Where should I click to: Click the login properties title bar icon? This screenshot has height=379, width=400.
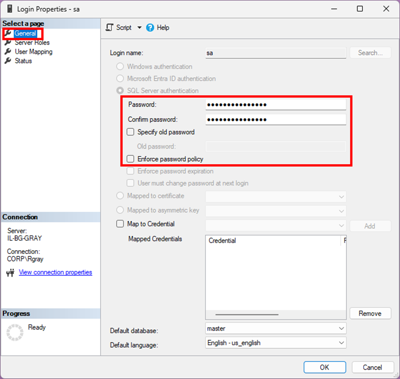click(9, 9)
